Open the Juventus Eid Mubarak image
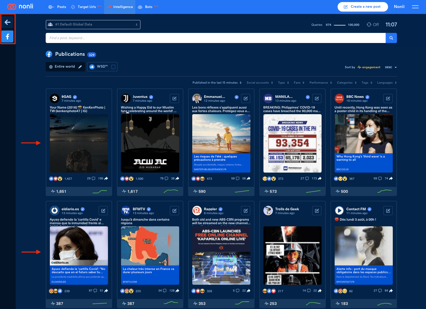Screen dimensions: 426x309 click(x=150, y=144)
